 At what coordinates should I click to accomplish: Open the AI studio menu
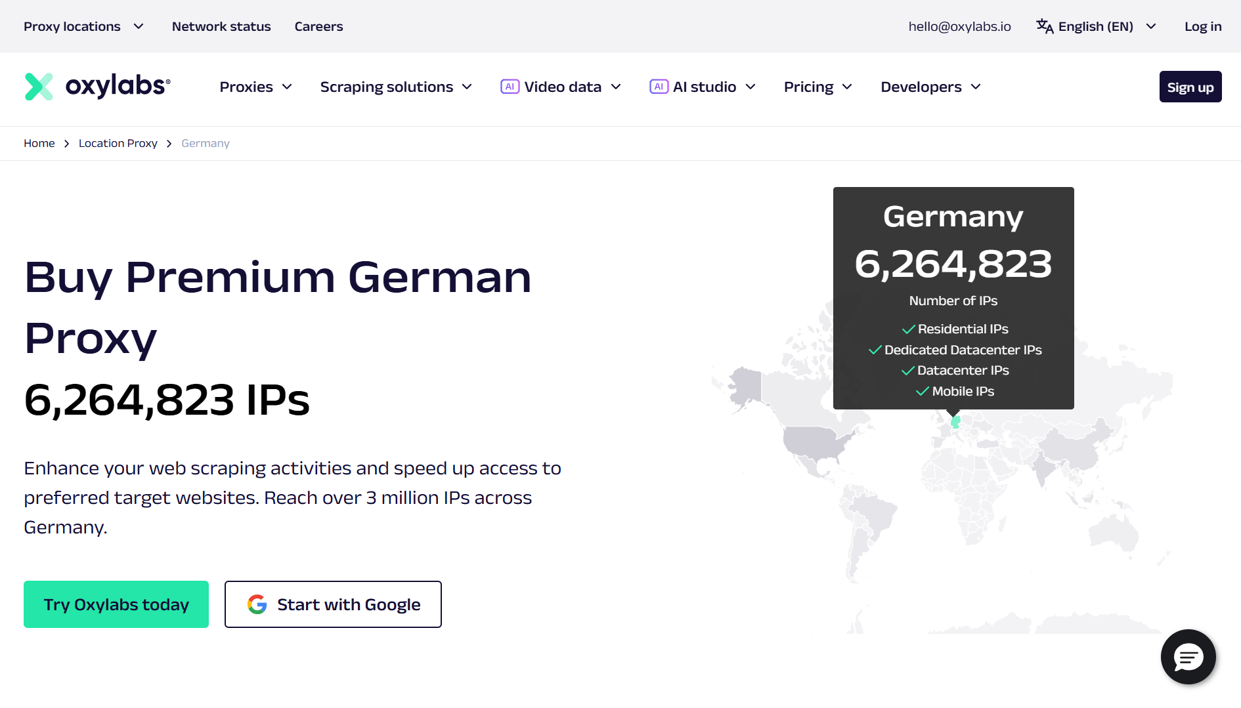[703, 87]
